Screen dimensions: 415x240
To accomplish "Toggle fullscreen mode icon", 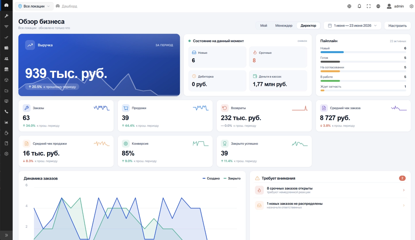I will click(x=369, y=6).
